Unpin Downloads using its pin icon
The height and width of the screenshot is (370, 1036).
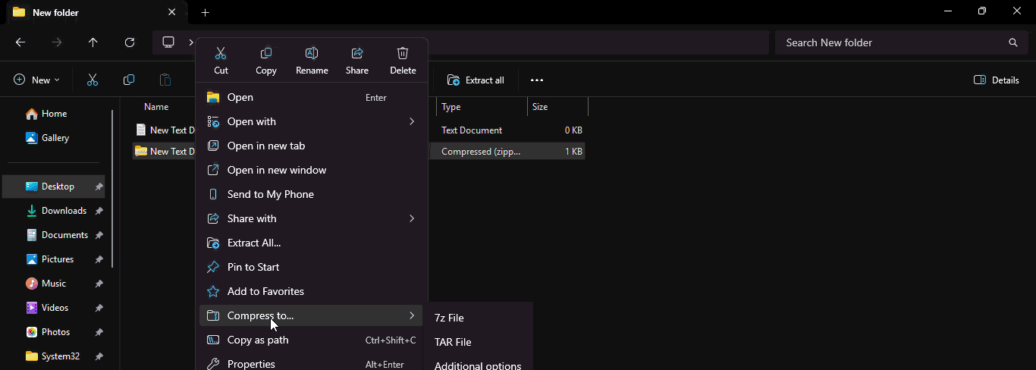(99, 211)
